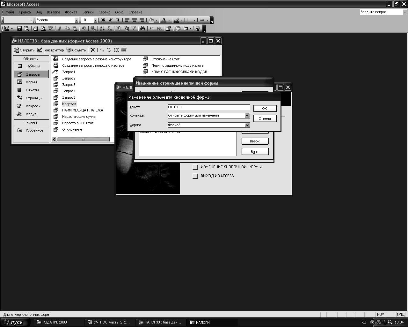Align text left in formatting toolbar
The height and width of the screenshot is (327, 408).
(x=127, y=20)
